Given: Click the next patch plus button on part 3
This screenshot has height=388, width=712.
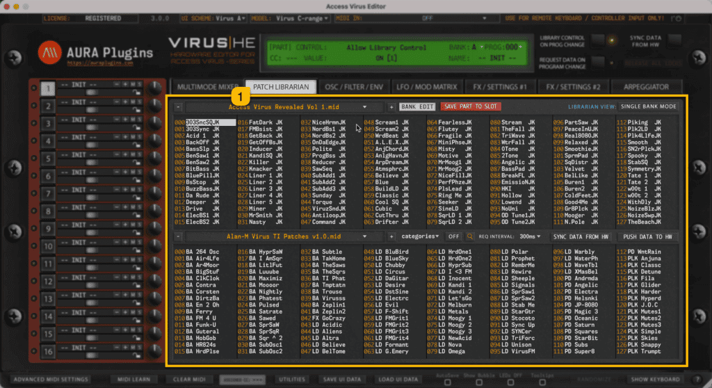Looking at the screenshot, I should 125,120.
